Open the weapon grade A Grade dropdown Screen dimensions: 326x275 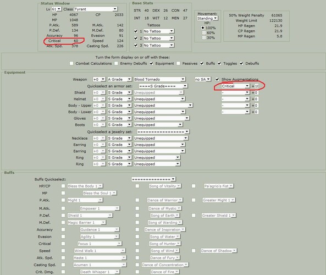[119, 79]
